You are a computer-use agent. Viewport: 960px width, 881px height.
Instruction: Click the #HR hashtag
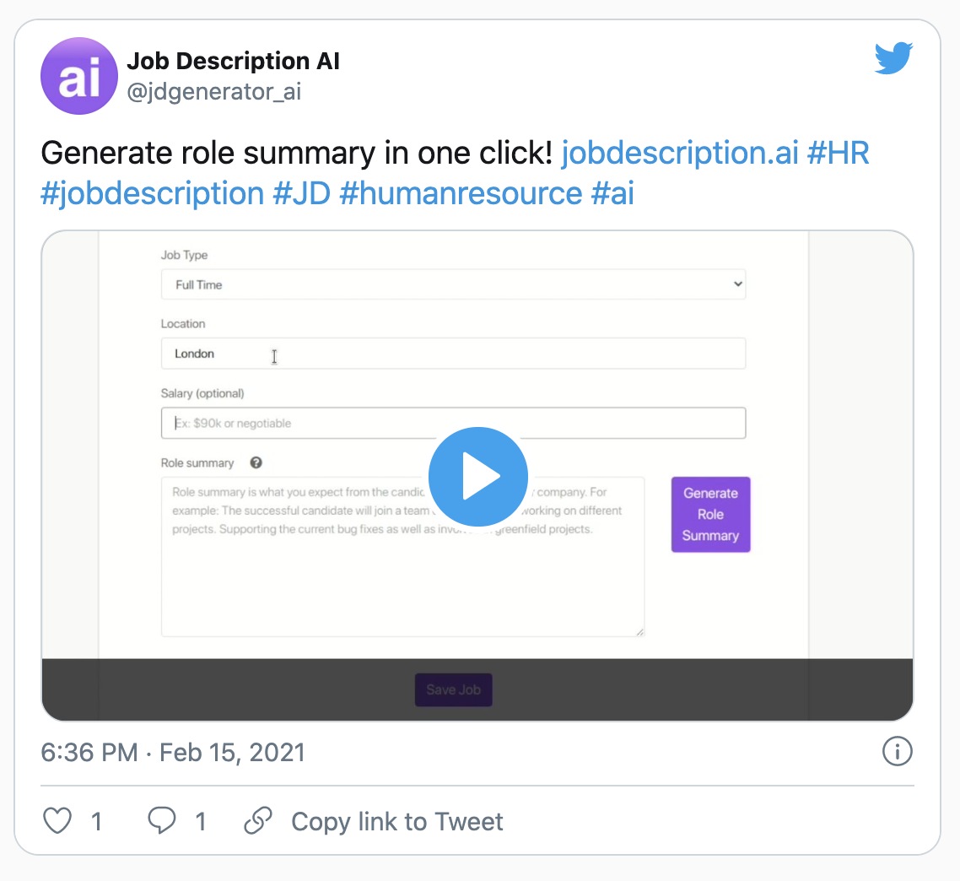tap(838, 154)
